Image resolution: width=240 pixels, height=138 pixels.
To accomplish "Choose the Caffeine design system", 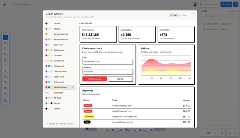I will 60,55.
